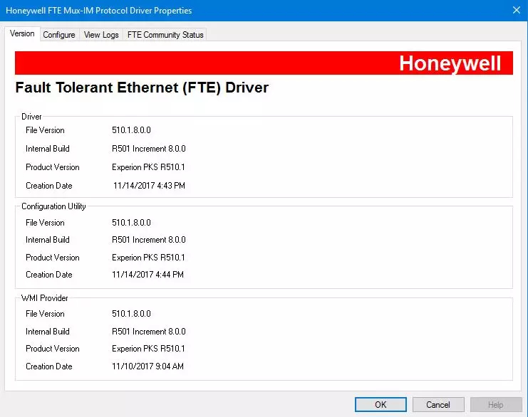528x417 pixels.
Task: Select the Fault Tolerant Ethernet (FTE) Driver heading
Action: click(142, 88)
